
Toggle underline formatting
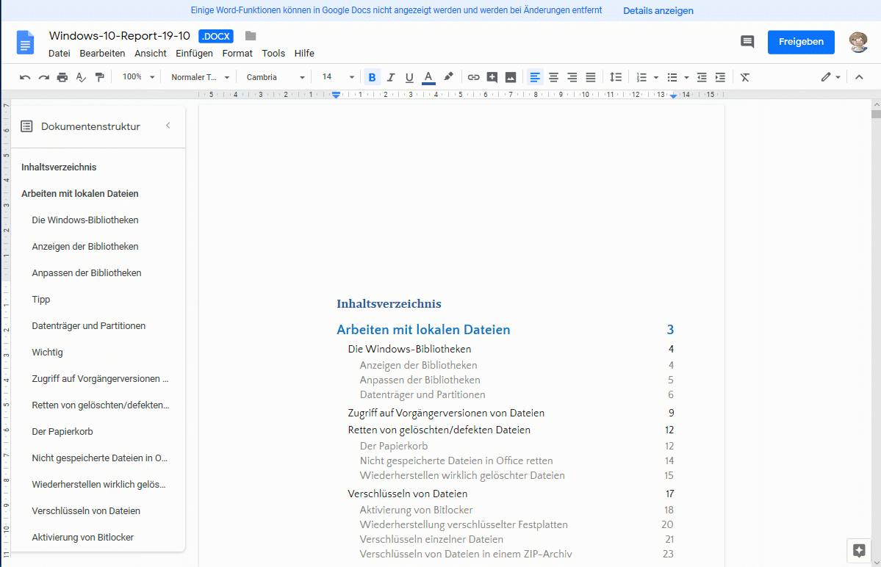[x=409, y=77]
